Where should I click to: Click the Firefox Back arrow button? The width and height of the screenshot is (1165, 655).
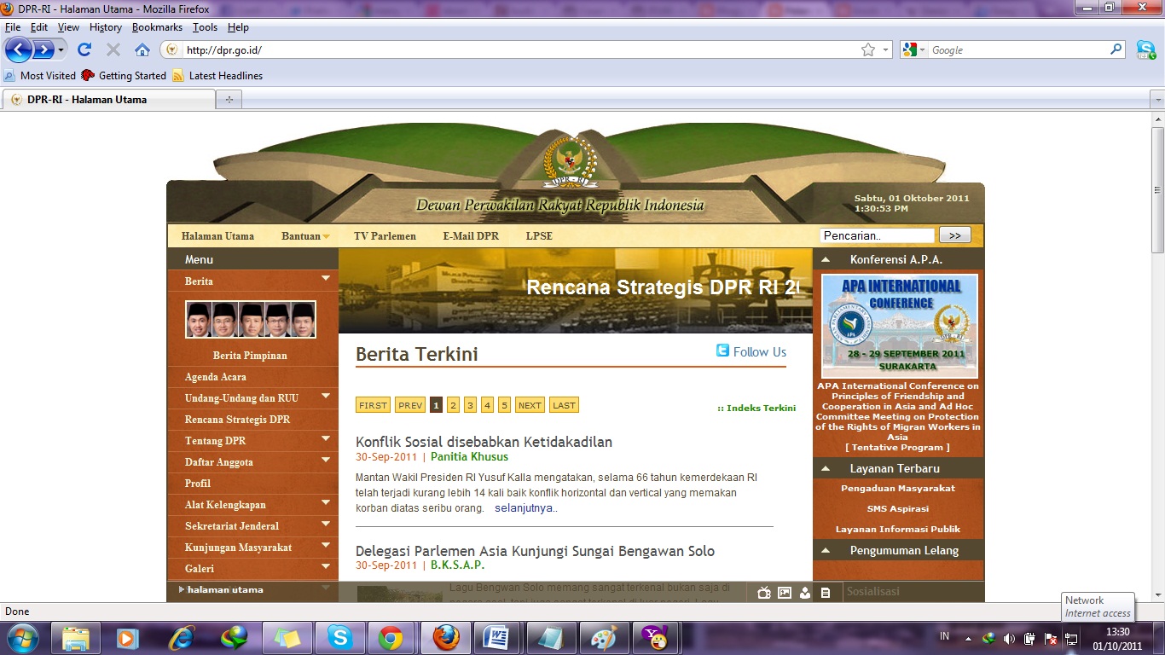click(x=19, y=49)
